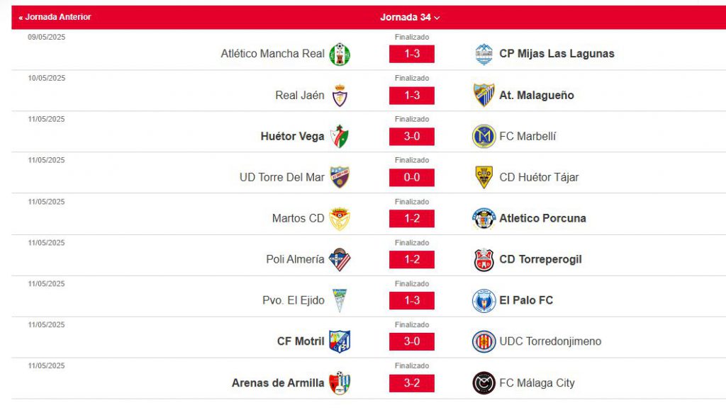Select the Huétor Vega club crest
Image resolution: width=726 pixels, height=410 pixels.
point(340,137)
